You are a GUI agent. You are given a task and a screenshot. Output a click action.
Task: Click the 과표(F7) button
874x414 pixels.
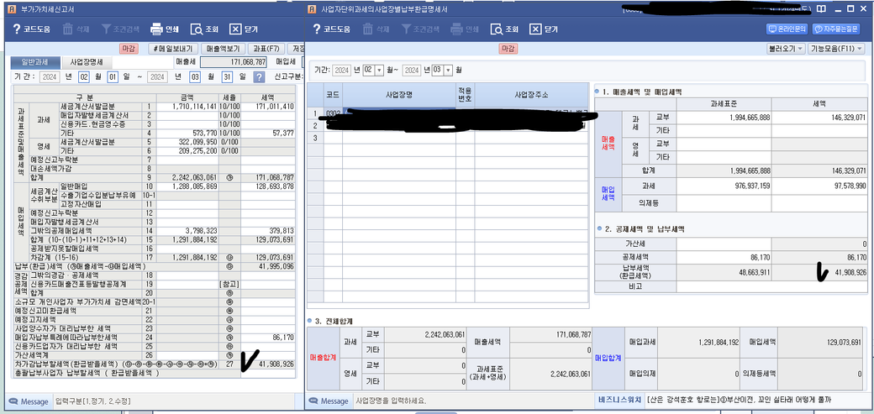coord(268,49)
